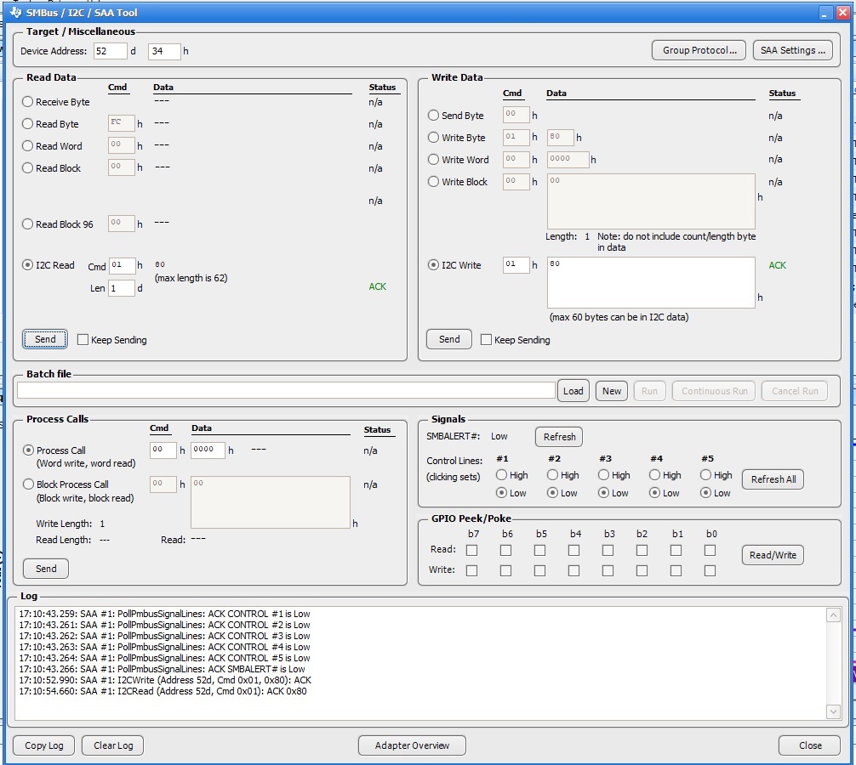Select the I2C Read radio button

tap(27, 265)
